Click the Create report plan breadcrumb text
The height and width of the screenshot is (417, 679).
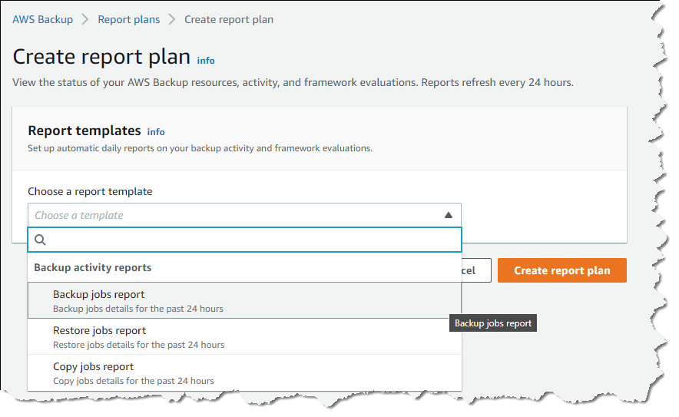point(229,19)
